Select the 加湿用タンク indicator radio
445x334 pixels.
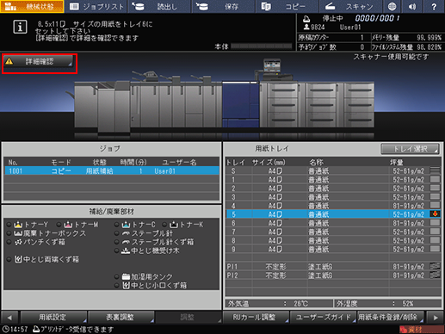point(116,276)
